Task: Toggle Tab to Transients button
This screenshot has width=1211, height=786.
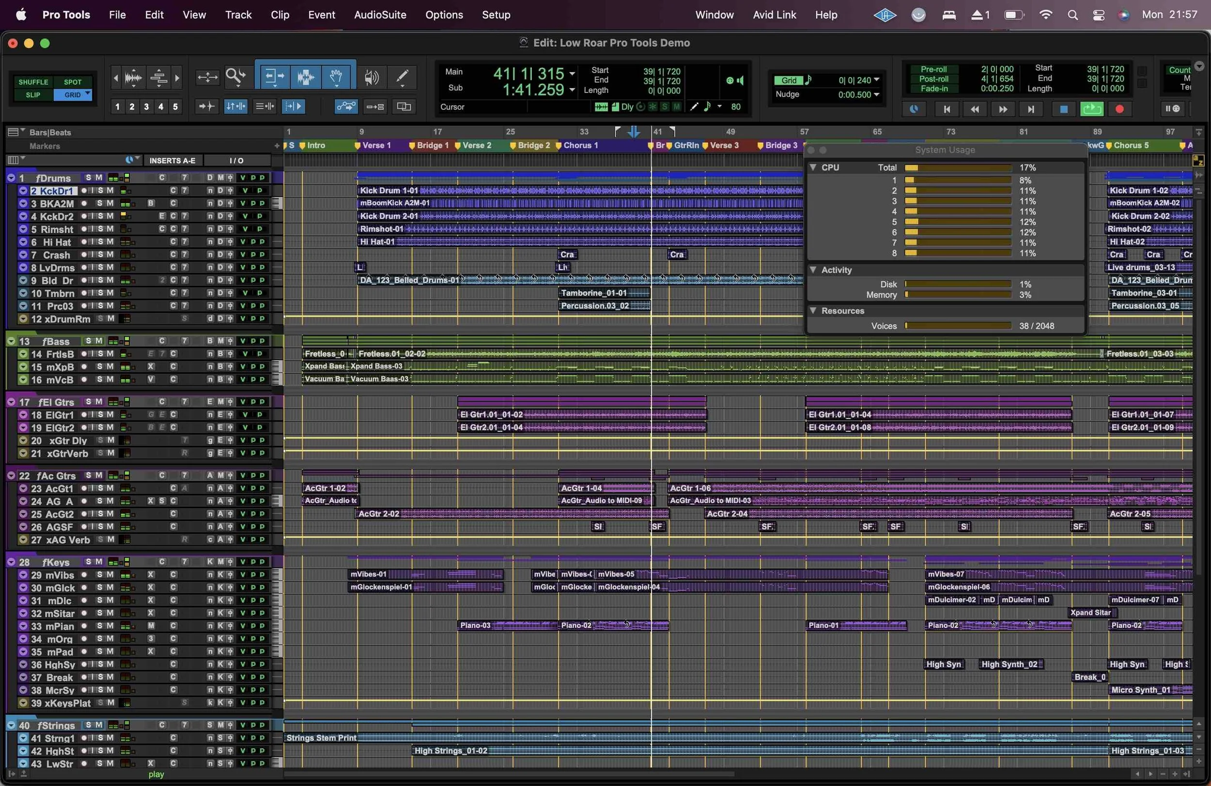Action: [206, 106]
